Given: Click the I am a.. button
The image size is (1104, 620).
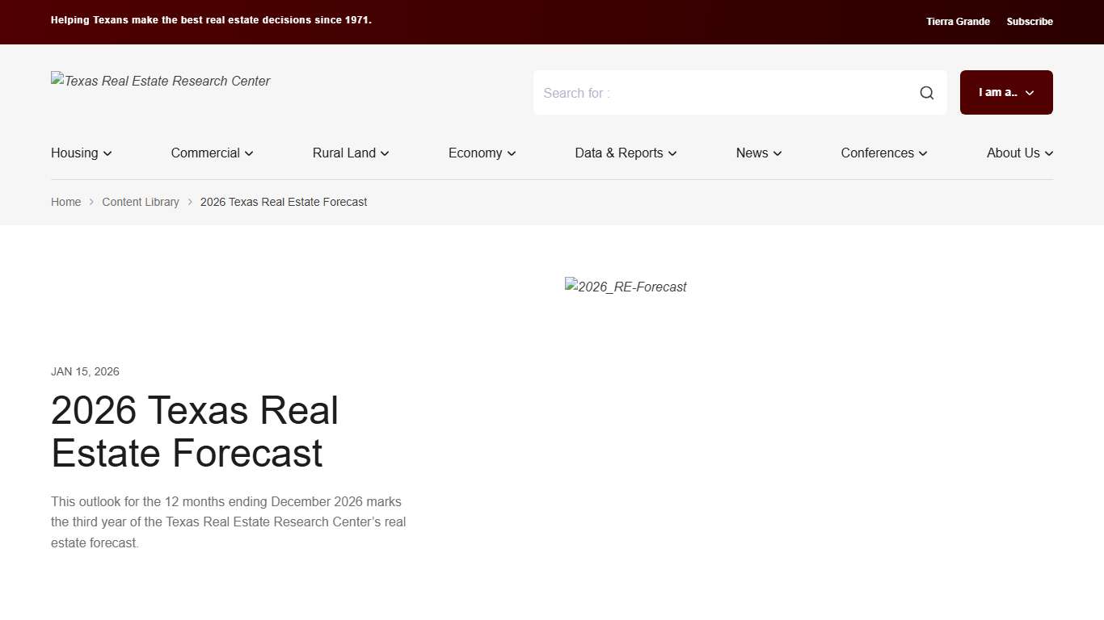Looking at the screenshot, I should (x=1006, y=92).
